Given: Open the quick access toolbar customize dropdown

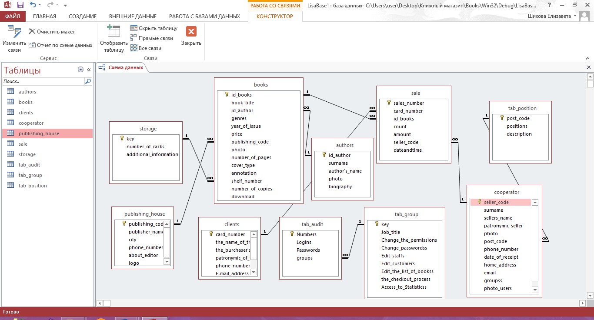Looking at the screenshot, I should click(65, 5).
